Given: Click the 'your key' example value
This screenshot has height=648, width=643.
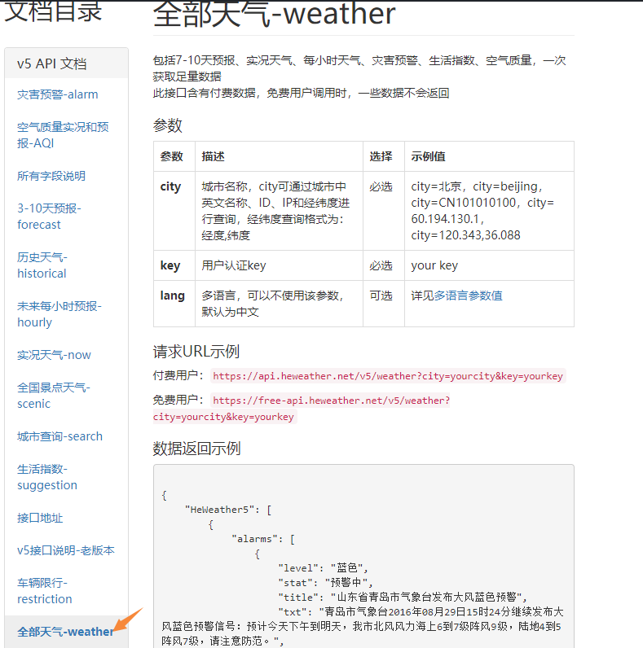Looking at the screenshot, I should coord(434,265).
